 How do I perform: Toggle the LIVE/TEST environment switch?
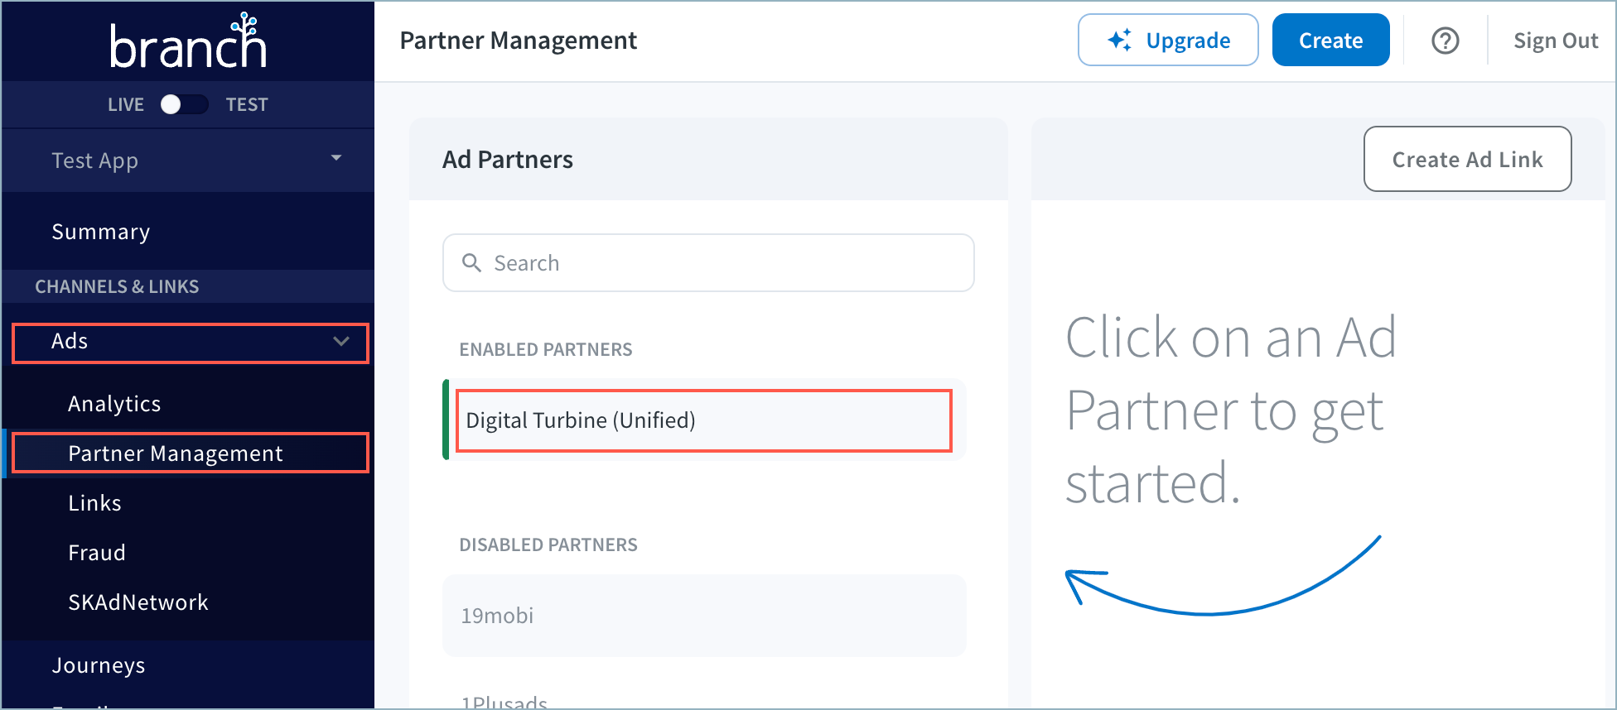[184, 104]
